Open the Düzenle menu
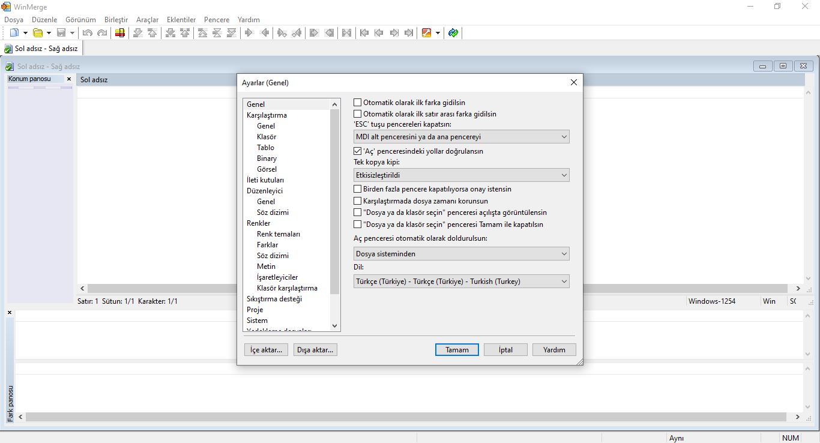820x443 pixels. coord(44,20)
